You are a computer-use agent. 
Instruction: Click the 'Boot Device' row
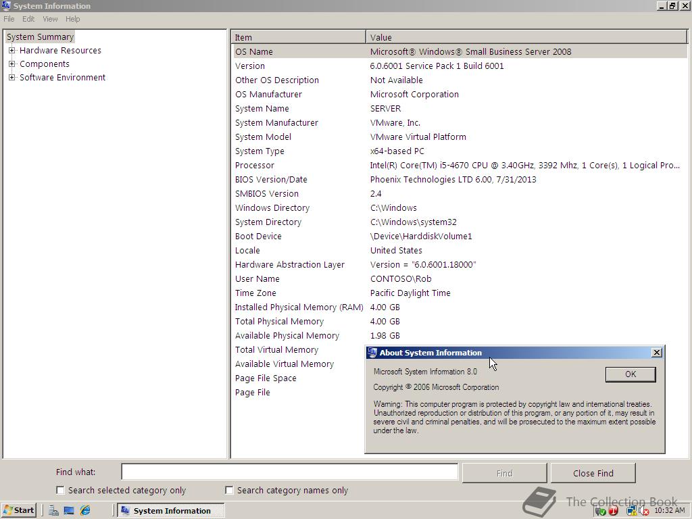coord(460,236)
